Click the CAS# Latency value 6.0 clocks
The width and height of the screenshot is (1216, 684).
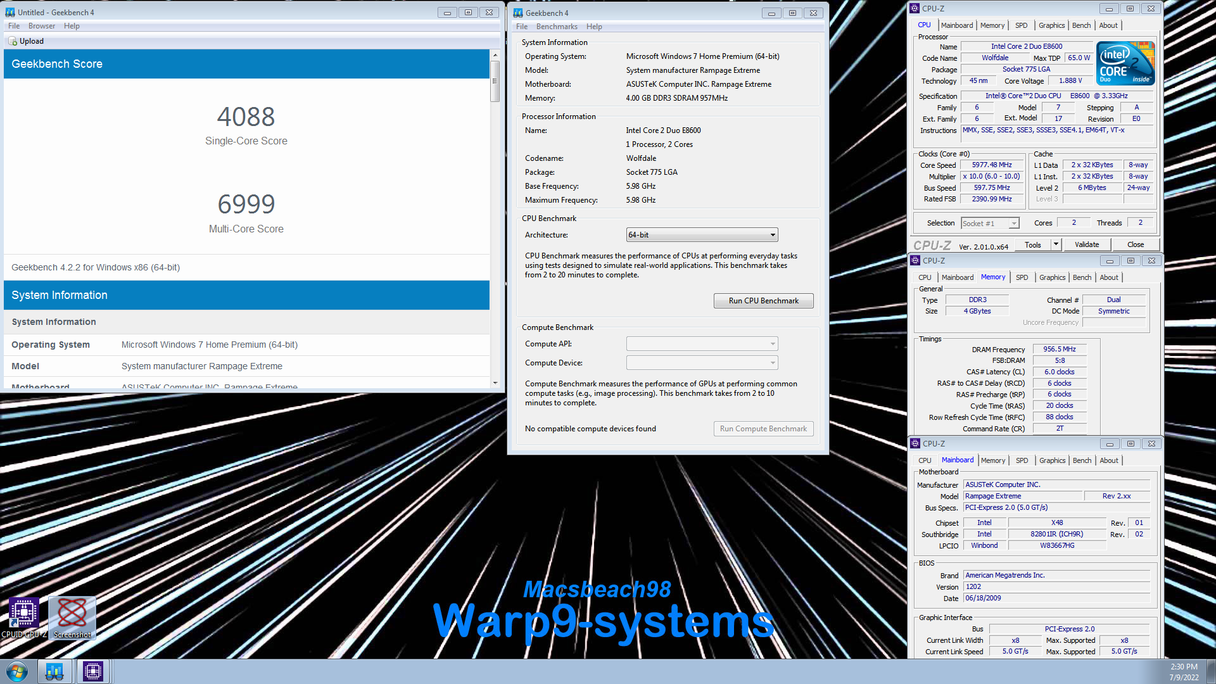tap(1060, 372)
